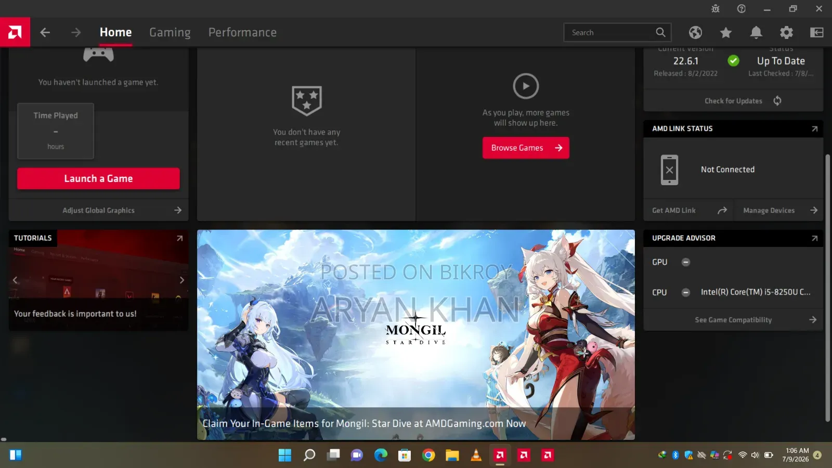Show the previous tutorial

click(x=15, y=280)
